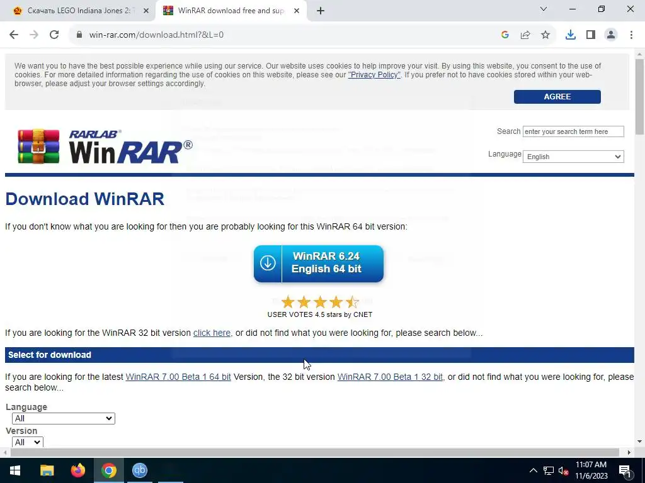View site info via padlock icon

(79, 35)
